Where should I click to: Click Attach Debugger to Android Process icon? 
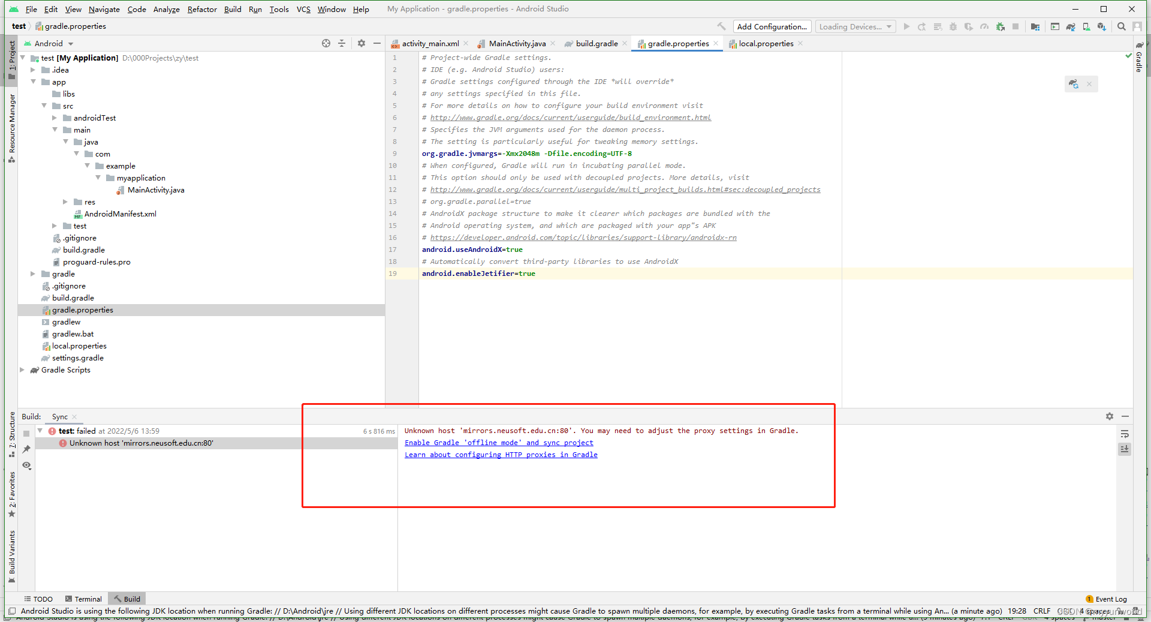tap(1000, 26)
